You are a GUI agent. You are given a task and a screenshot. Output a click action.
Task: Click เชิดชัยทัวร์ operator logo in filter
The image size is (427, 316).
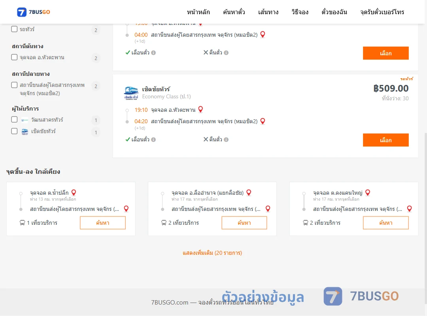coord(25,132)
